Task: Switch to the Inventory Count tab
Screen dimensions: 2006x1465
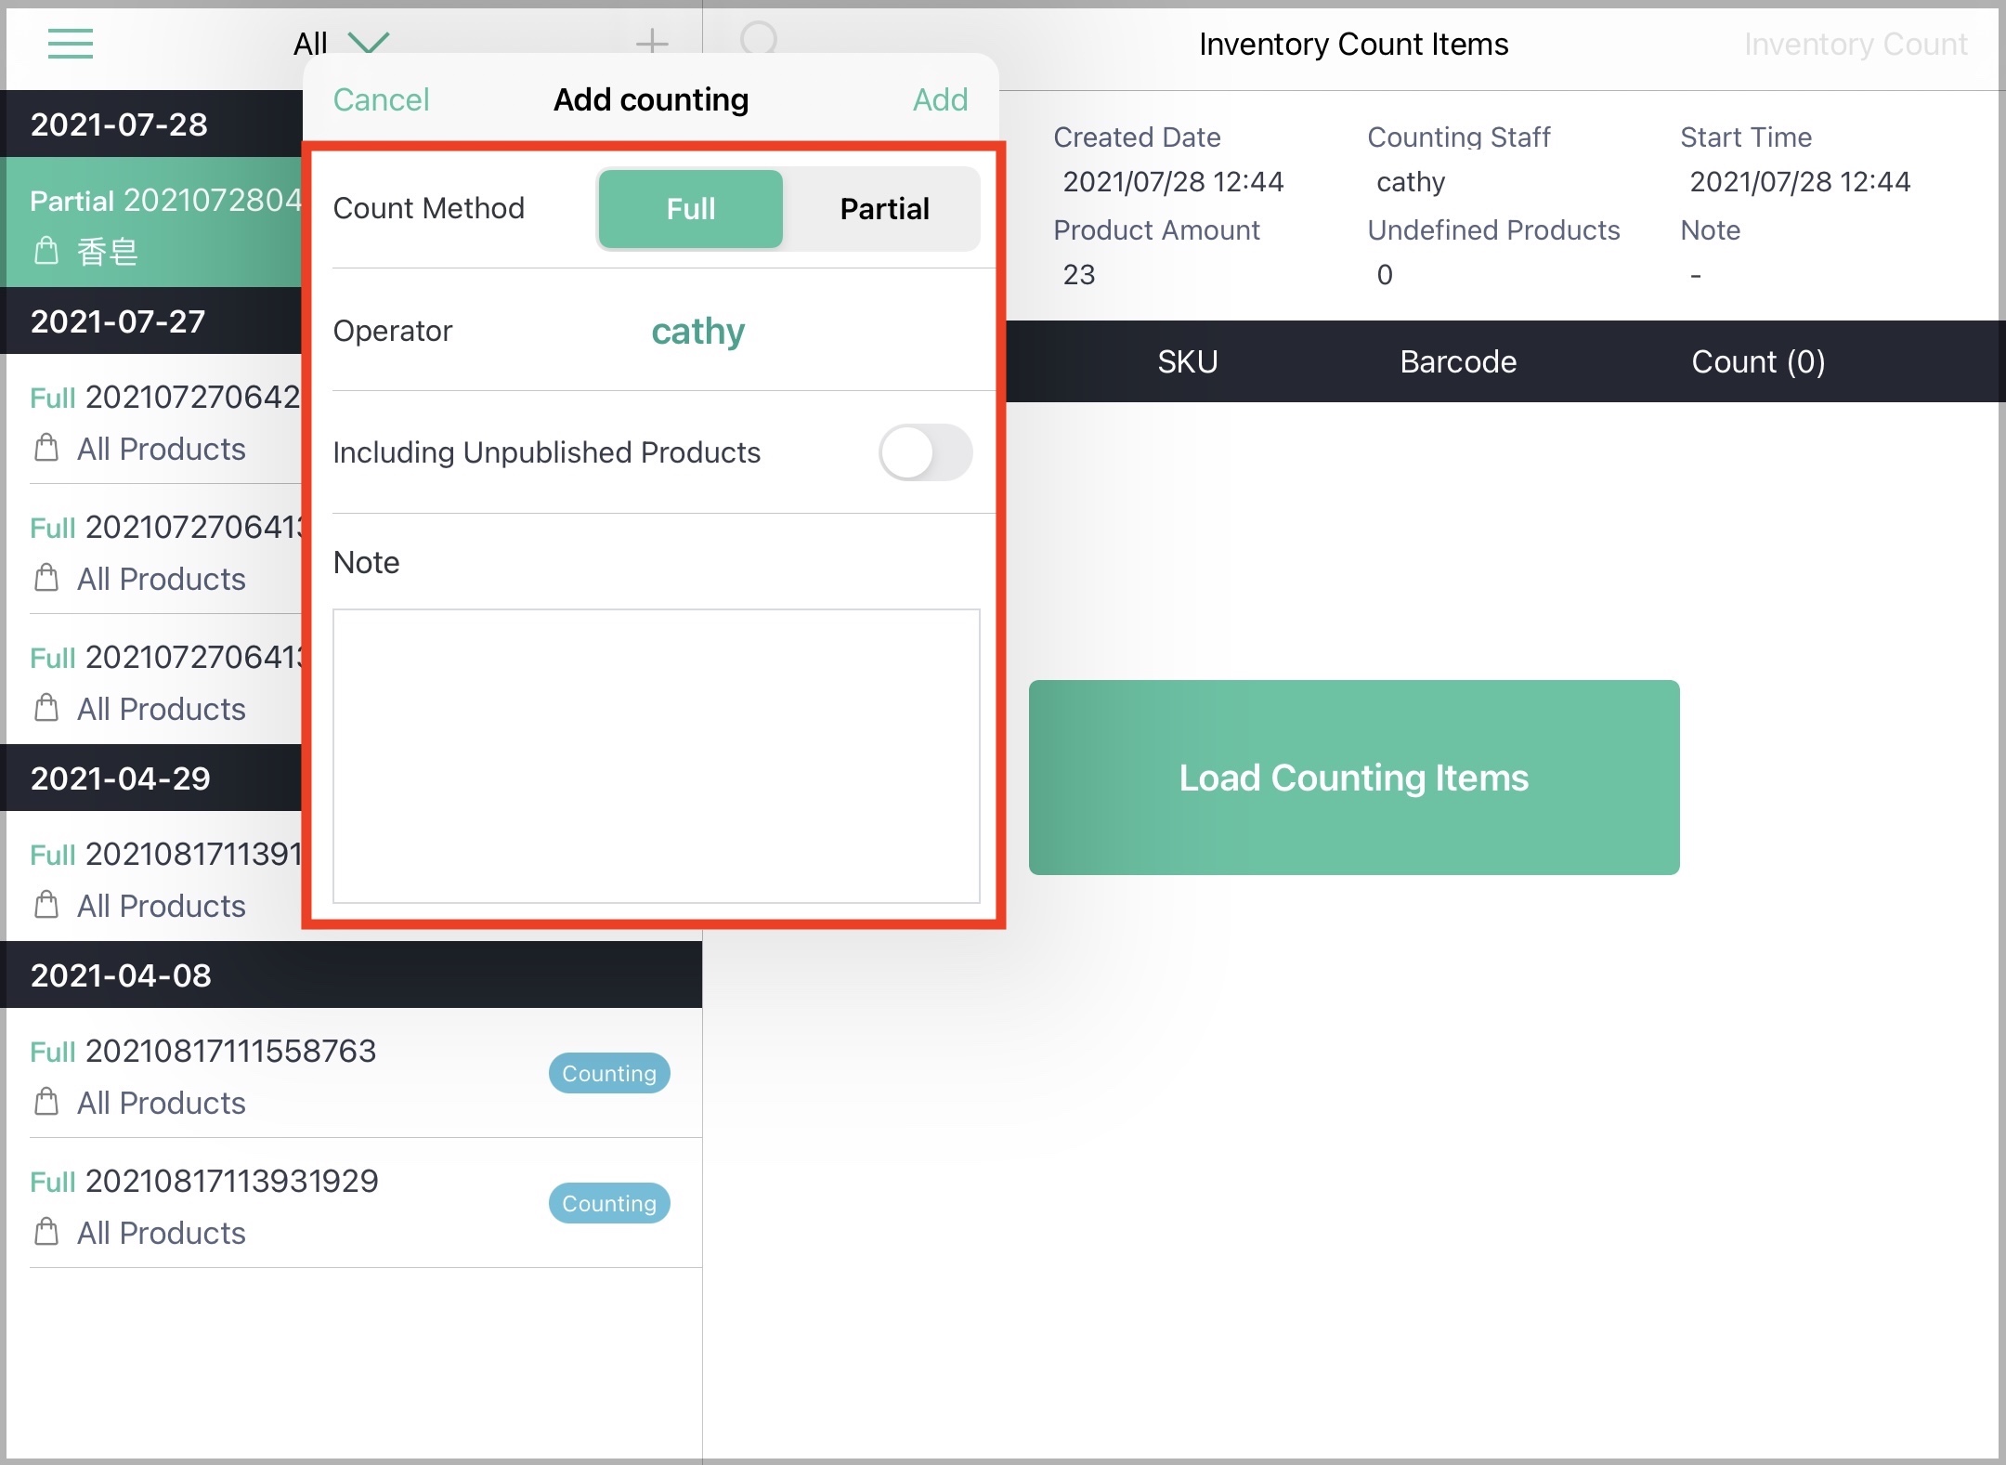Action: coord(1856,44)
